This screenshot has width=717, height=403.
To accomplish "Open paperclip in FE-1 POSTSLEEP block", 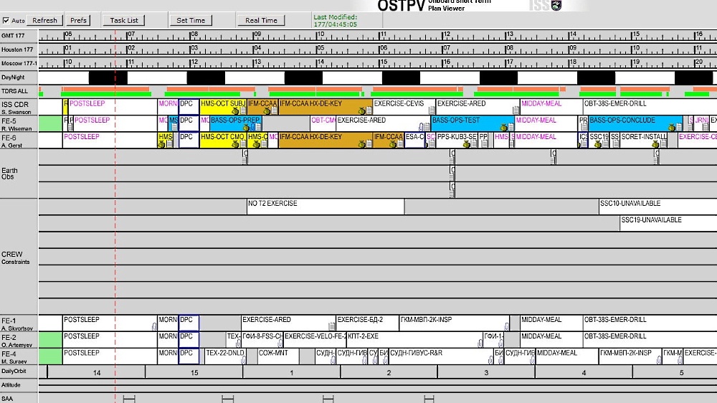I will (154, 326).
